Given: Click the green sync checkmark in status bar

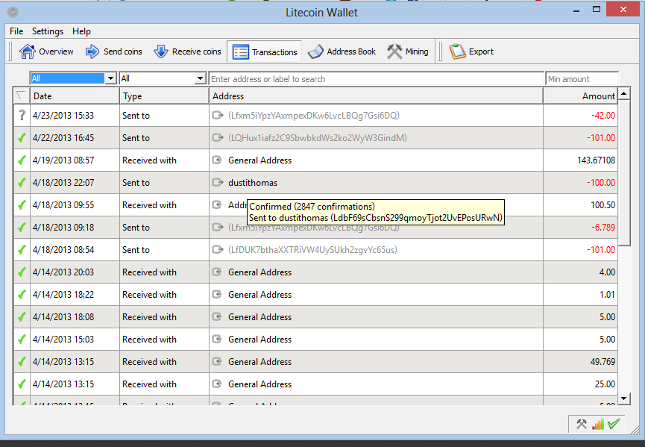Looking at the screenshot, I should [x=614, y=424].
